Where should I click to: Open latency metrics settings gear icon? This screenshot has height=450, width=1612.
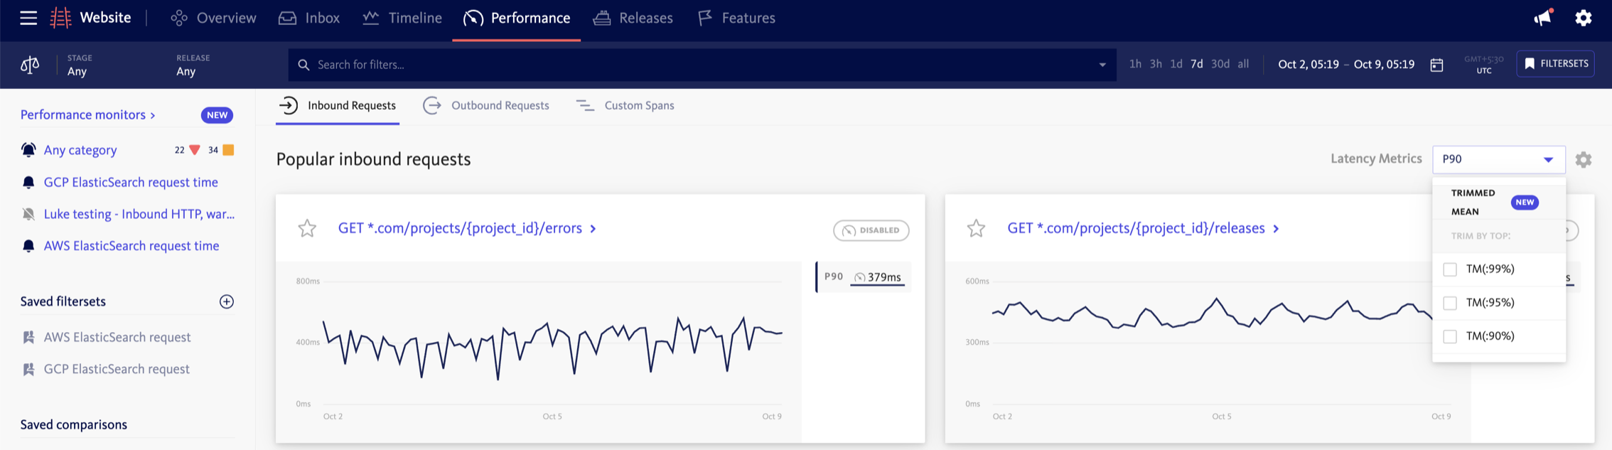pyautogui.click(x=1584, y=159)
